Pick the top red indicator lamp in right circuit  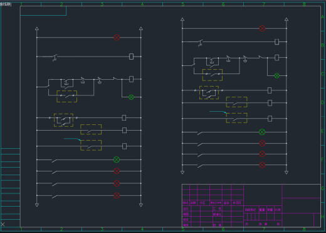pos(262,28)
